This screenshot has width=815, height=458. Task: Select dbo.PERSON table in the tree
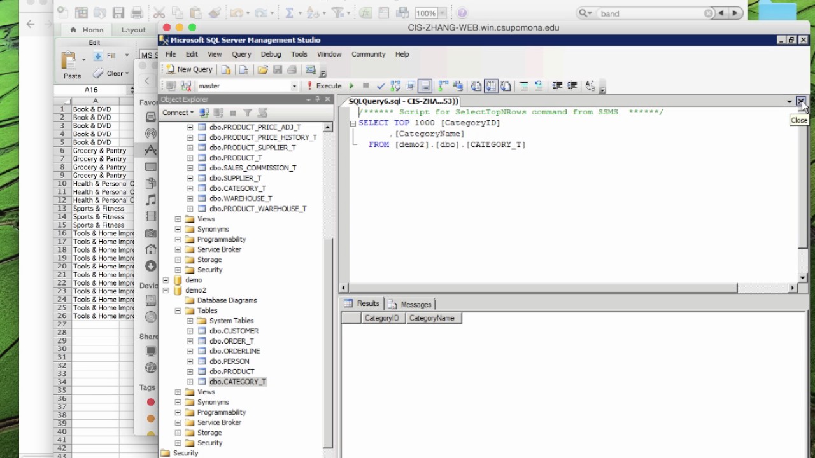point(229,361)
